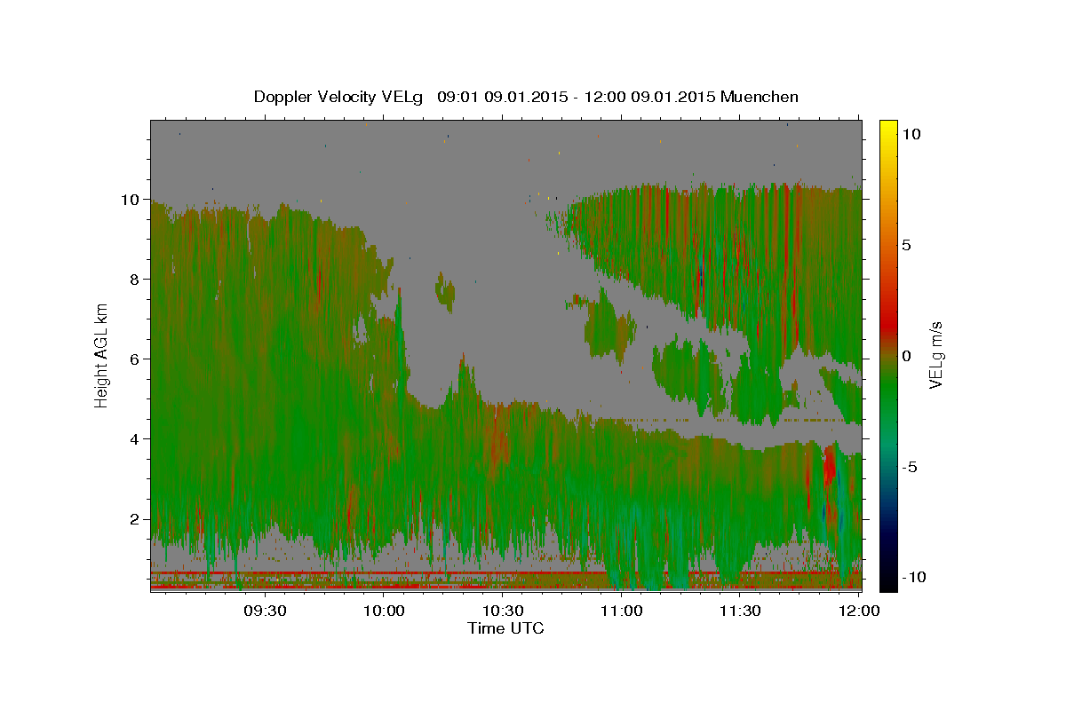The image size is (1066, 710).
Task: Click the 'VELg m/s' colorbar label
Action: (936, 355)
